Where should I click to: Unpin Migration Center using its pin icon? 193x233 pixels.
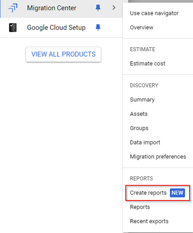pyautogui.click(x=98, y=8)
